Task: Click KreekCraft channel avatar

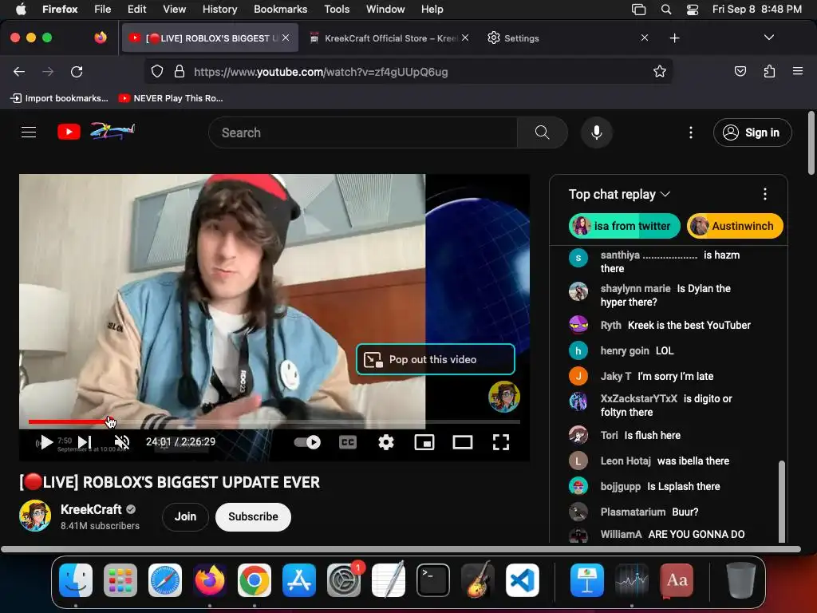Action: [x=35, y=516]
